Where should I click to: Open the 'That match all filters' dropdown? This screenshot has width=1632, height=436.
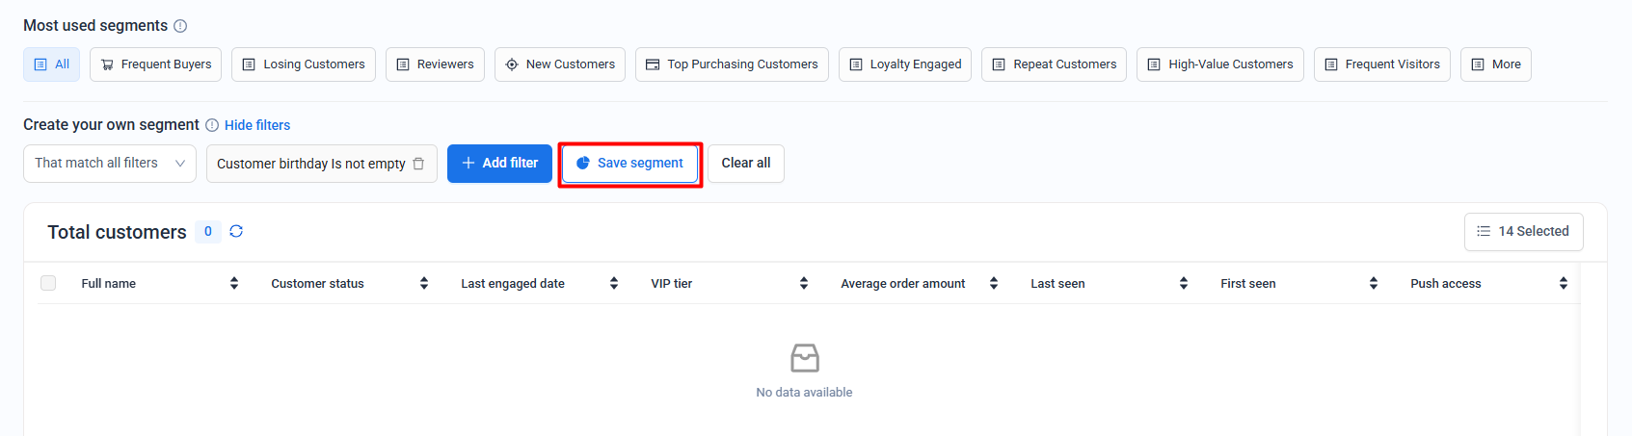tap(110, 164)
